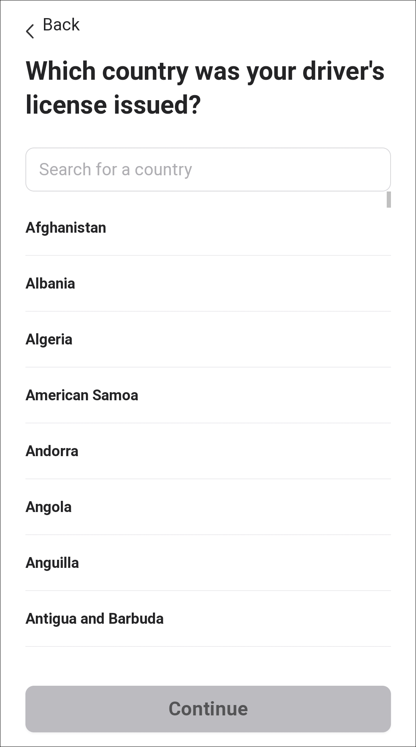Choose Albania as license country
The height and width of the screenshot is (747, 416).
click(x=50, y=284)
